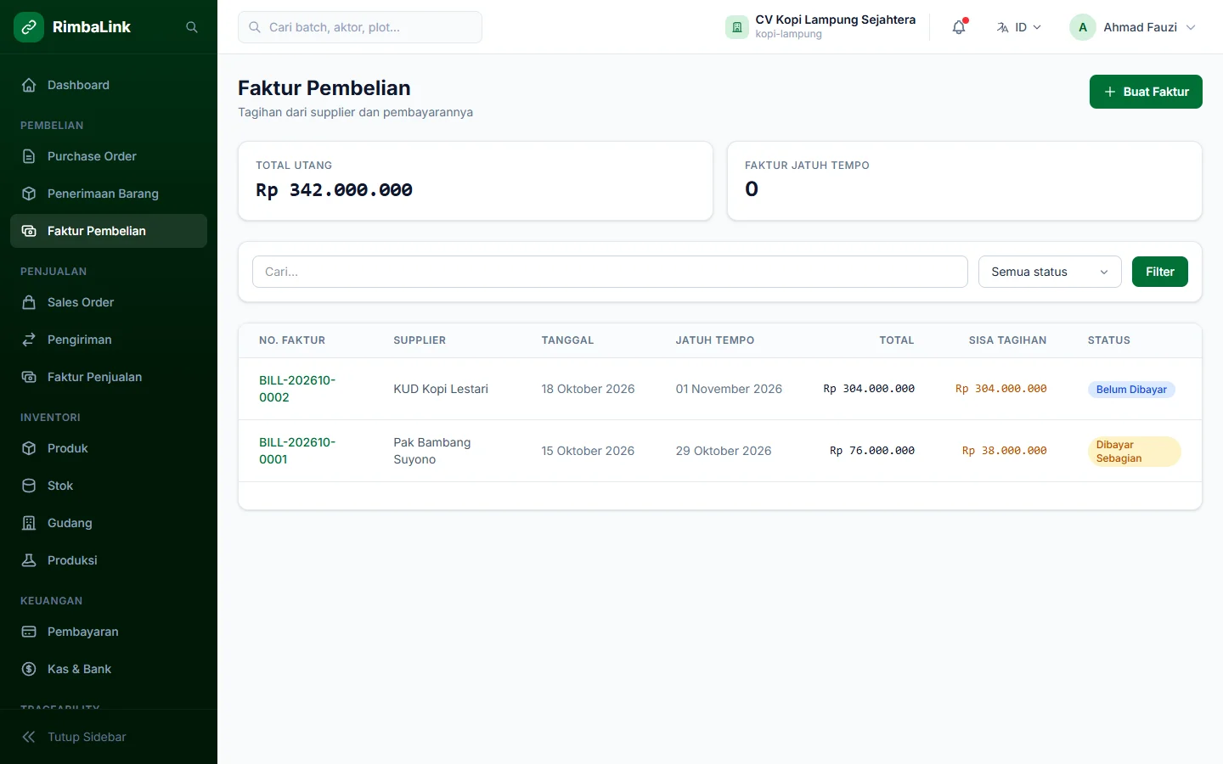Click the Produksi flask icon
Viewport: 1223px width, 764px height.
coord(29,560)
